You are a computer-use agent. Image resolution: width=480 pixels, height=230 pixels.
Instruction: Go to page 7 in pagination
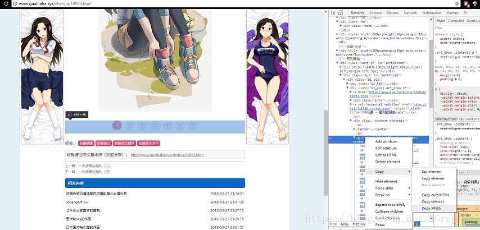tap(193, 126)
